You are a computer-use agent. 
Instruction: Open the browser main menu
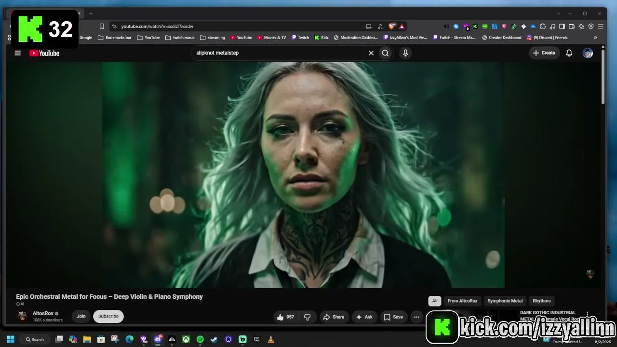pos(601,27)
